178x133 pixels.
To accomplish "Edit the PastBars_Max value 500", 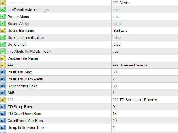I will click(116, 72).
